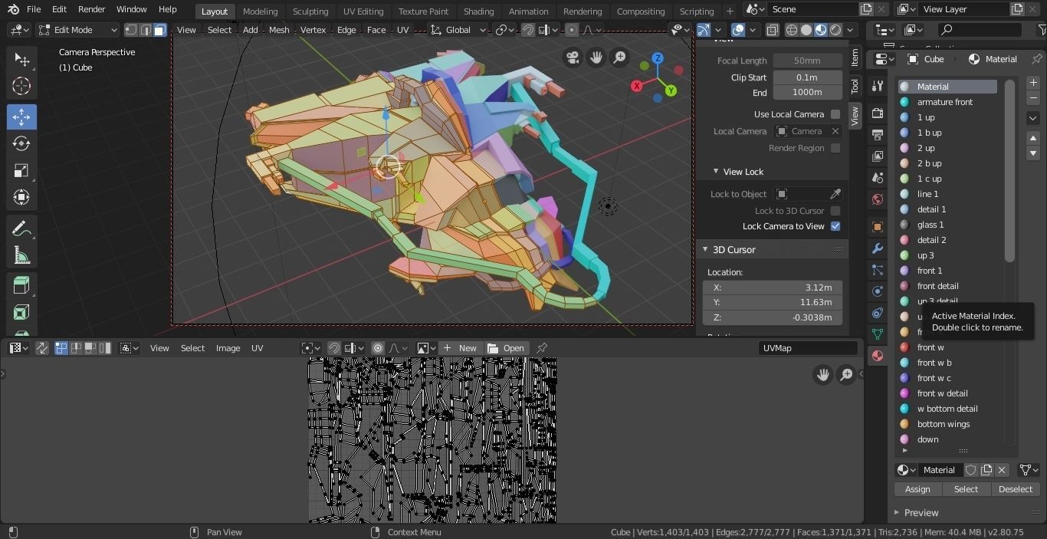Toggle camera view icon in viewport
This screenshot has height=539, width=1047.
(x=573, y=58)
